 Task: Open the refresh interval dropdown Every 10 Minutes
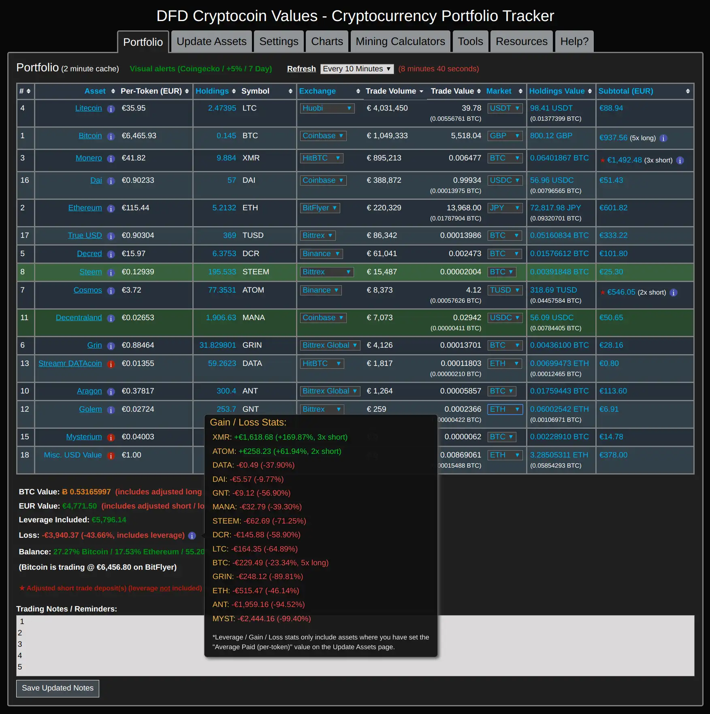coord(357,69)
